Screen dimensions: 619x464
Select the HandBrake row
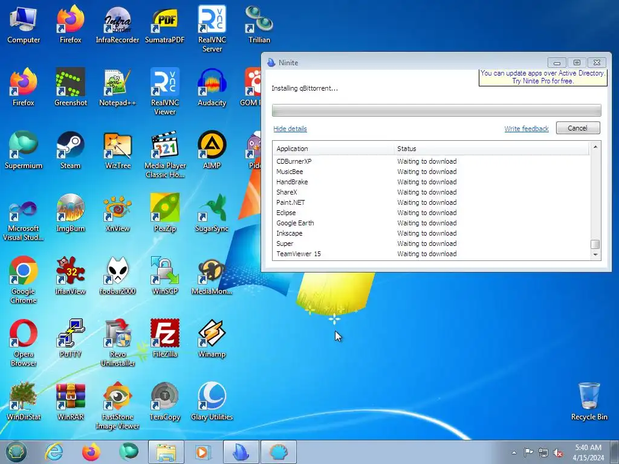[432, 182]
